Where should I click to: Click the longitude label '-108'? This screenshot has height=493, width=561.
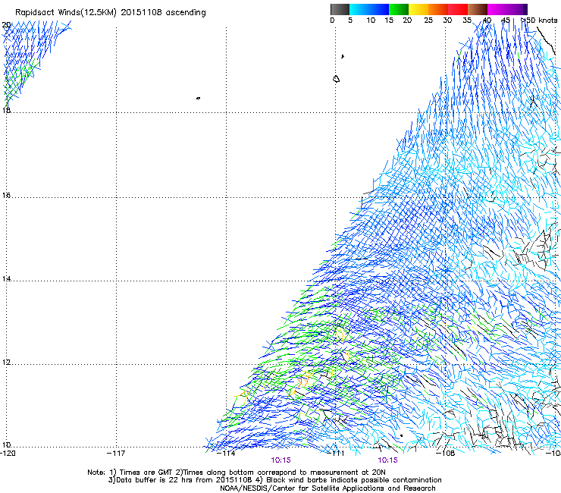[446, 454]
